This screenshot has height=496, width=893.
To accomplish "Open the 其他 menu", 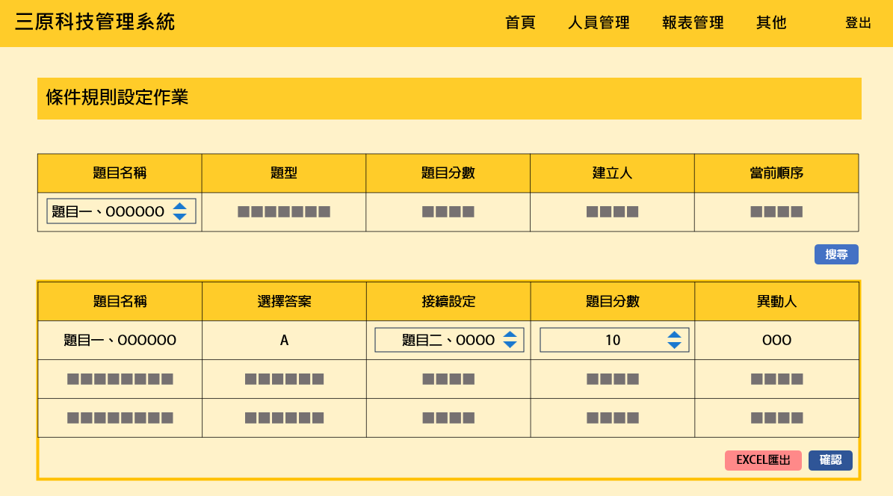I will pyautogui.click(x=770, y=22).
